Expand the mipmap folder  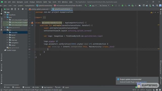point(7,40)
